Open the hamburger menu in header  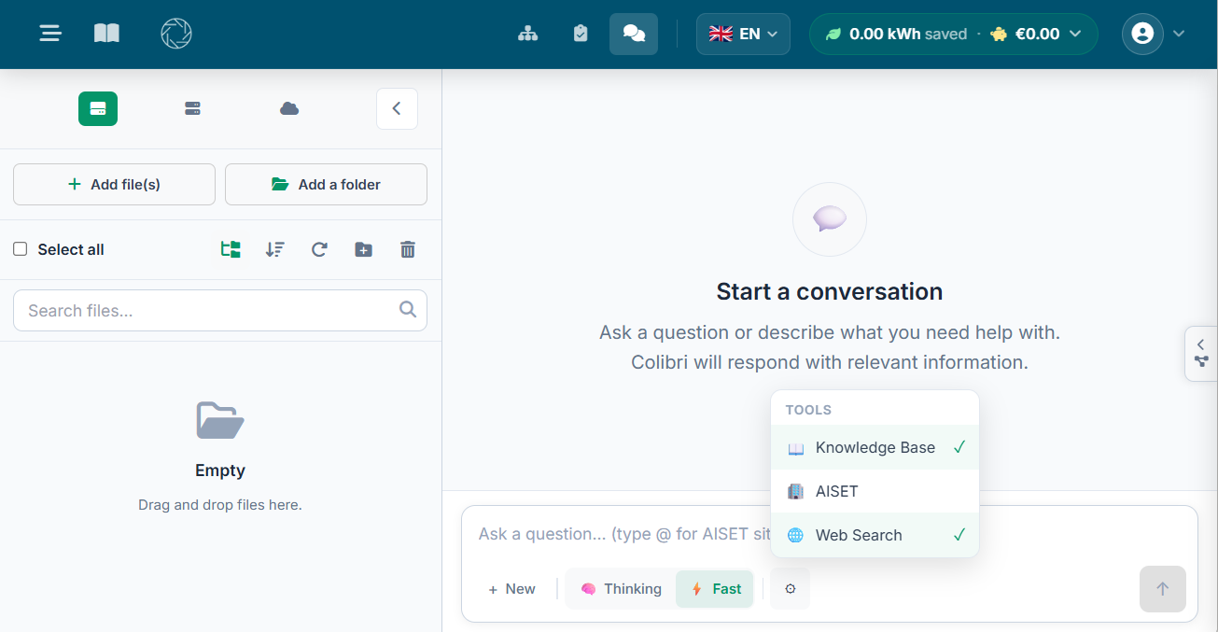click(x=50, y=34)
